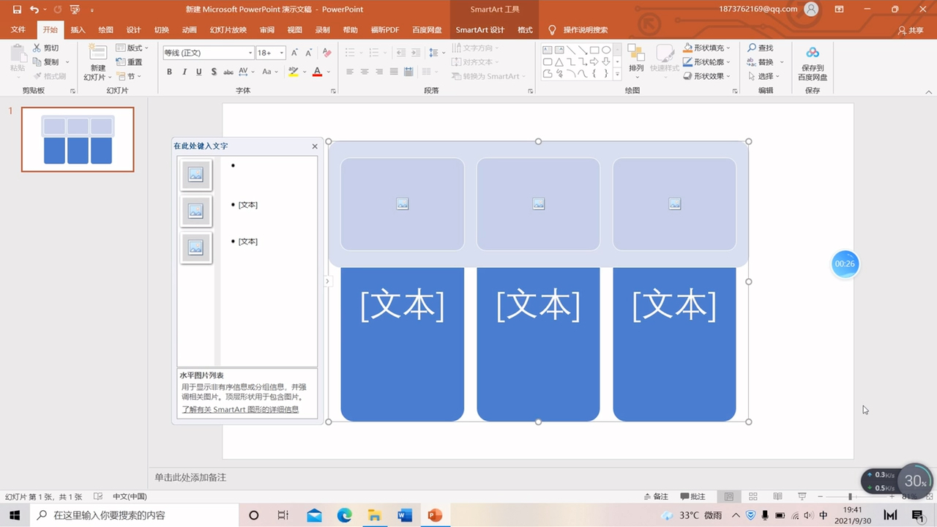Increase the font size
Viewport: 937px width, 527px height.
[x=294, y=52]
